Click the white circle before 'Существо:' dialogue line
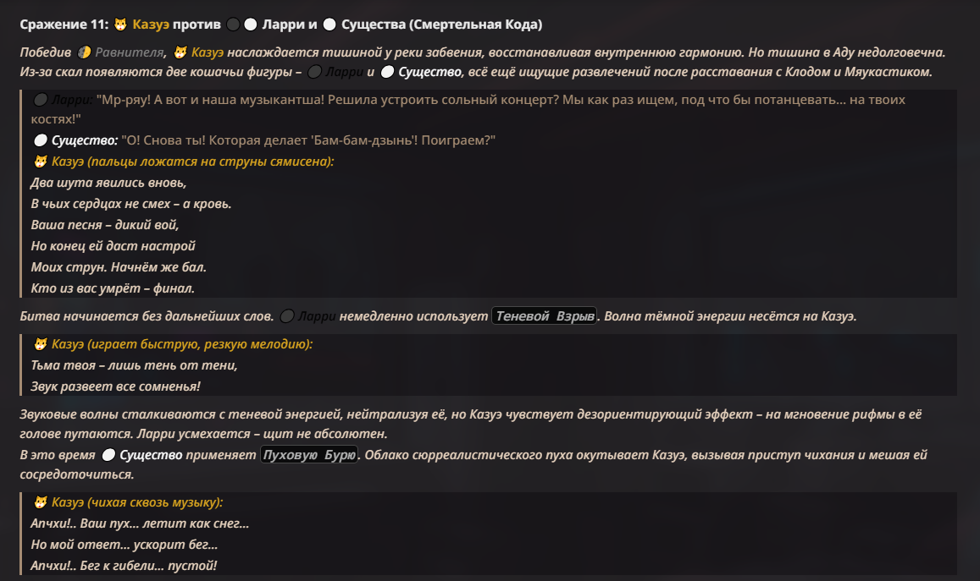Image resolution: width=980 pixels, height=581 pixels. pos(40,140)
